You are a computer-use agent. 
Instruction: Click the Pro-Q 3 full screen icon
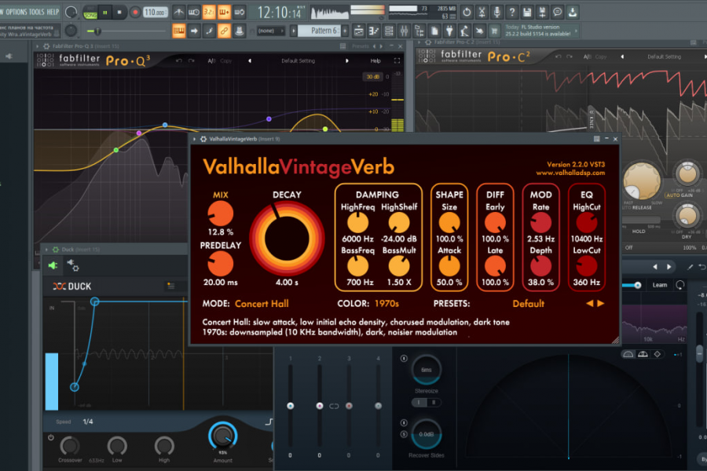click(x=397, y=61)
